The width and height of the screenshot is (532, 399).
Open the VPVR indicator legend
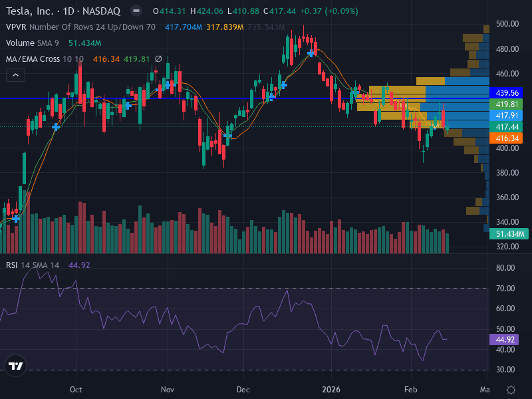[80, 27]
